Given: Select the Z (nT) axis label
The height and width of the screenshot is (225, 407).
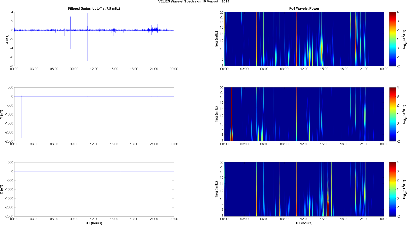Looking at the screenshot, I should click(2, 189).
